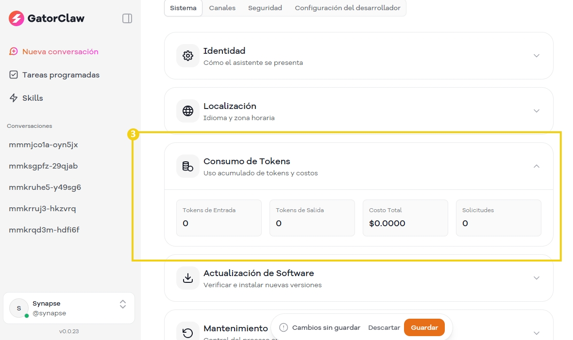The image size is (573, 340).
Task: Collapse the Consumo de Tokens section
Action: (537, 166)
